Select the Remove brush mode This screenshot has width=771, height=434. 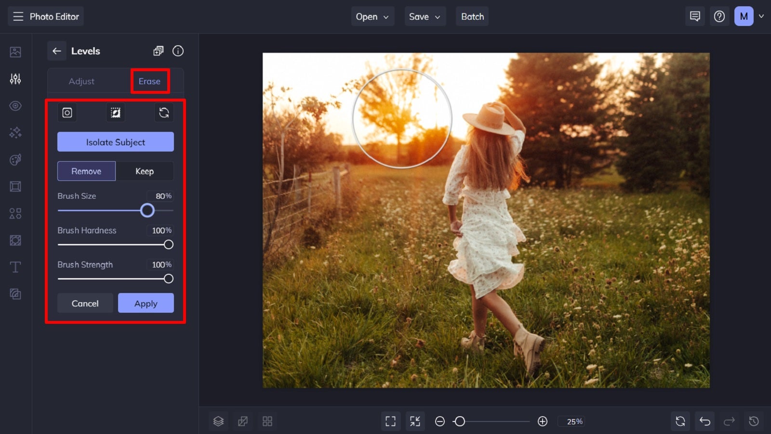point(86,171)
